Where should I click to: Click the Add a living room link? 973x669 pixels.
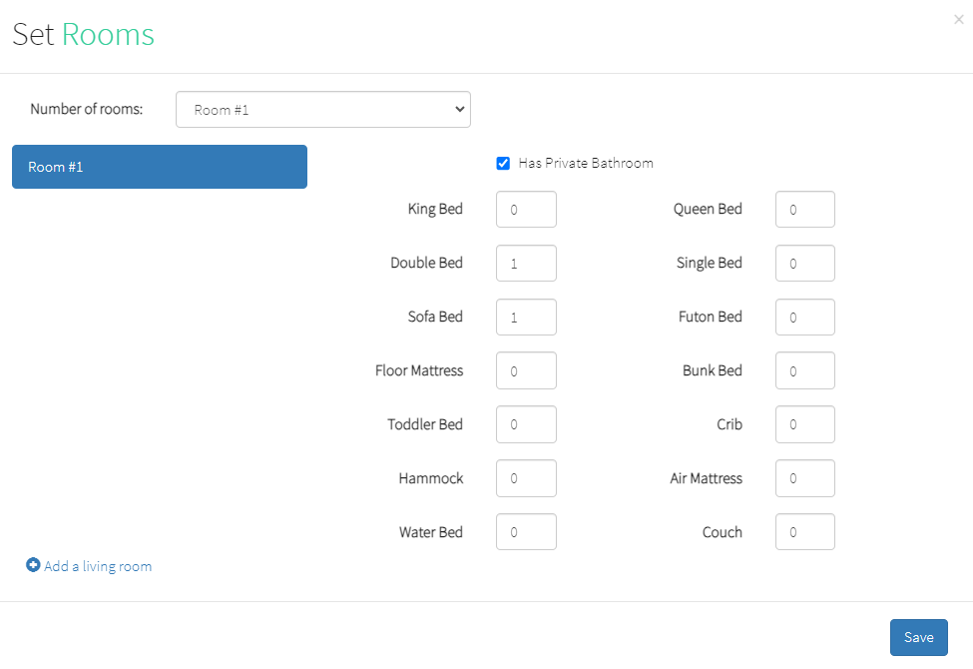[98, 566]
